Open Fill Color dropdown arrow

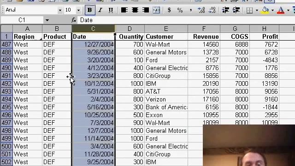[x=272, y=10]
